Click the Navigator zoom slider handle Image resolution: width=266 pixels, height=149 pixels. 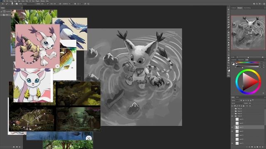pyautogui.click(x=248, y=58)
